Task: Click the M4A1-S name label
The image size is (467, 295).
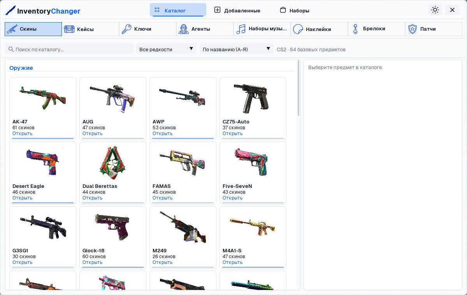Action: (x=232, y=251)
